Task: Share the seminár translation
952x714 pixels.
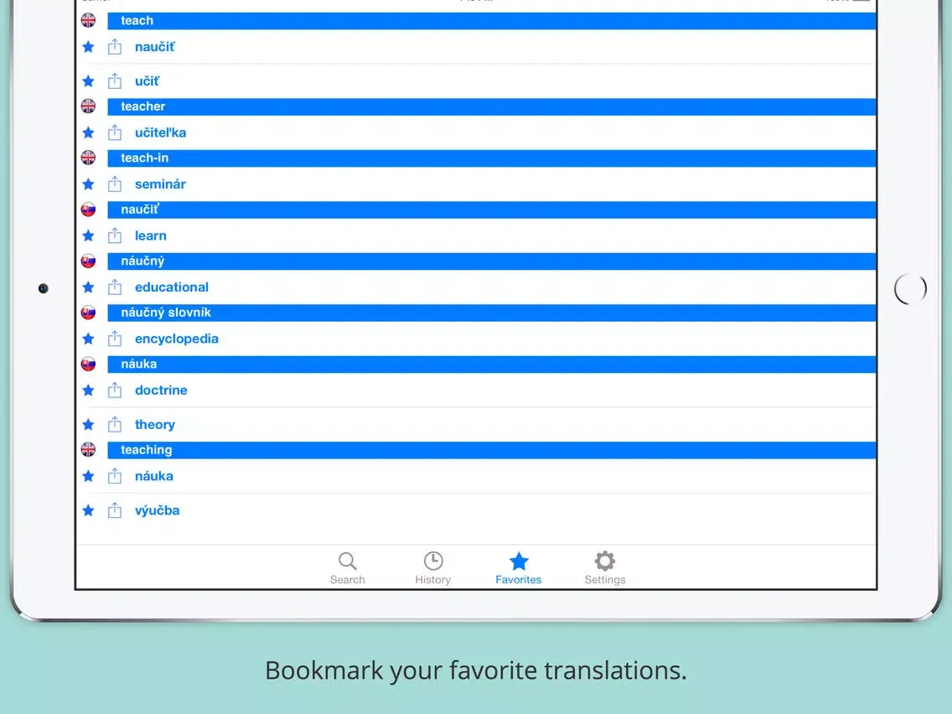Action: click(x=115, y=184)
